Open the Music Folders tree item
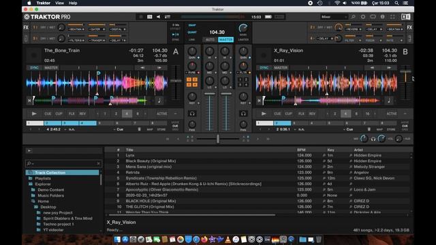This screenshot has height=245, width=436. tap(50, 195)
